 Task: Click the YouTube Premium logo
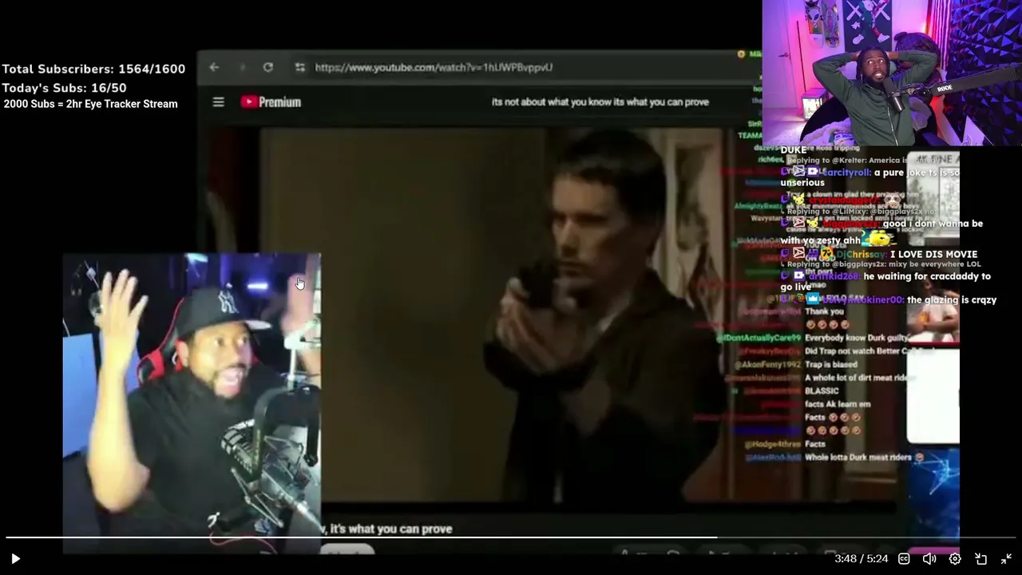pos(271,102)
